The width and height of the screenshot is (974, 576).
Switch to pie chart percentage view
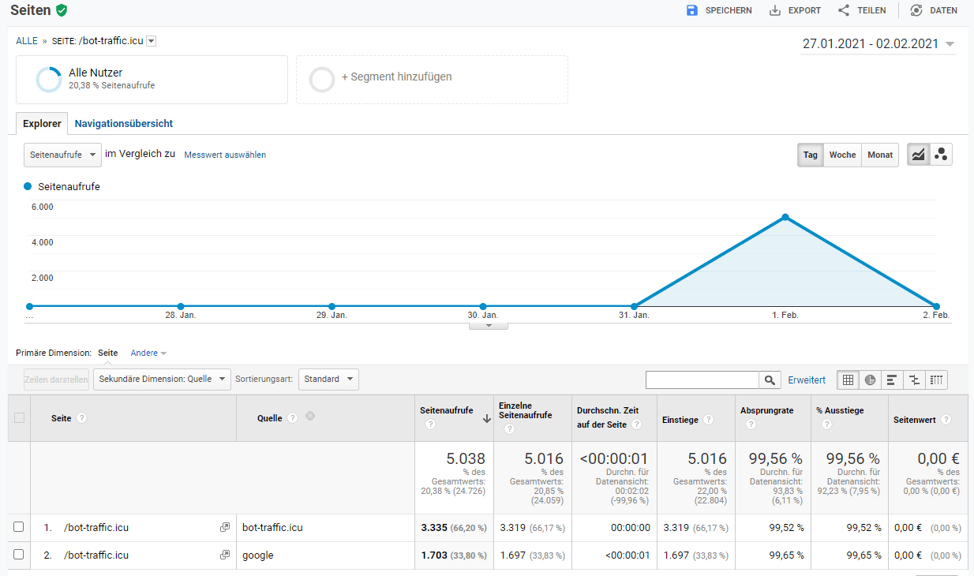tap(871, 380)
